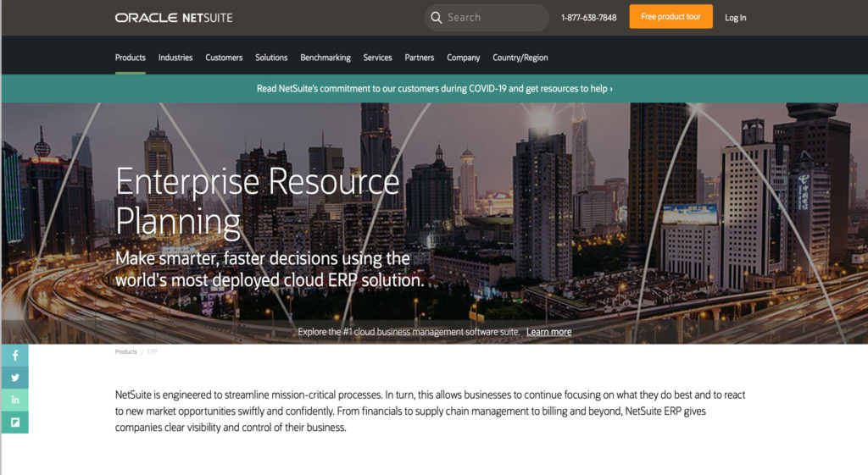Open the Industries menu

(x=175, y=58)
